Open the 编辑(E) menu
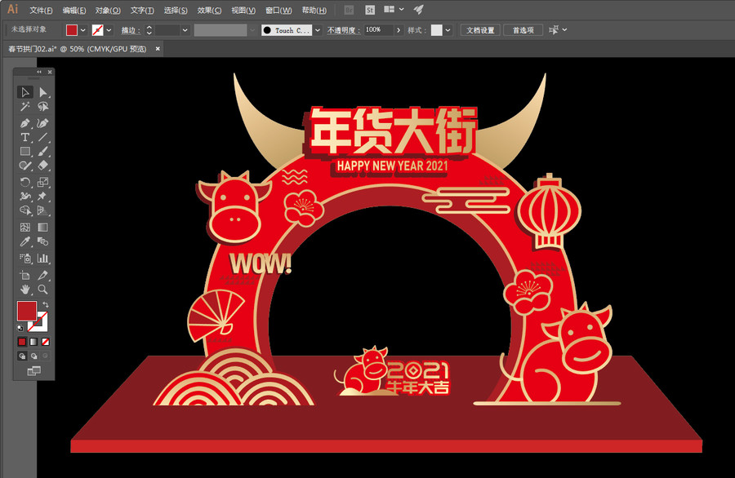 (74, 10)
